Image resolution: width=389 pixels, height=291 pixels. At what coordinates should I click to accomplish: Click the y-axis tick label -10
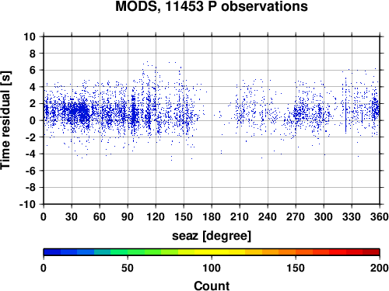(27, 204)
